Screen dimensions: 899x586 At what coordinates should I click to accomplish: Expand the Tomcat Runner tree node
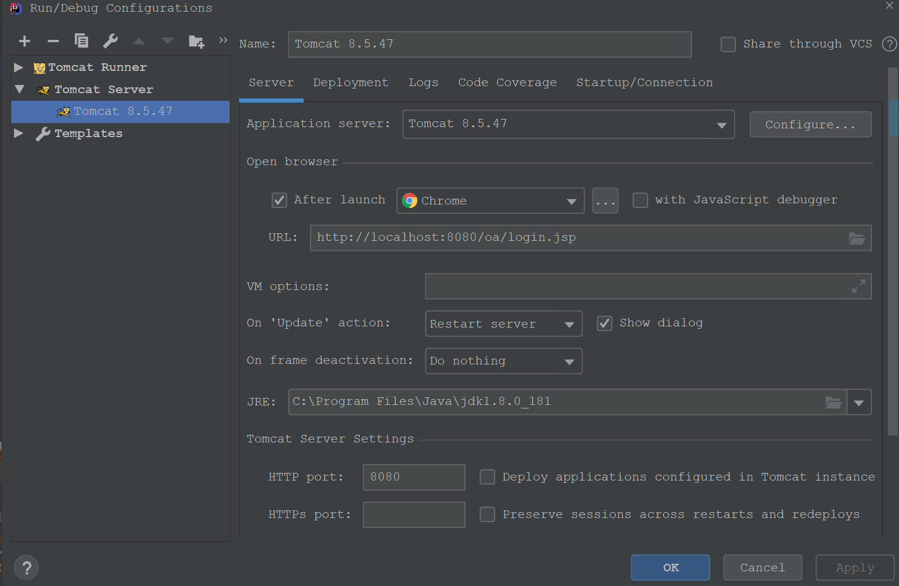[19, 67]
